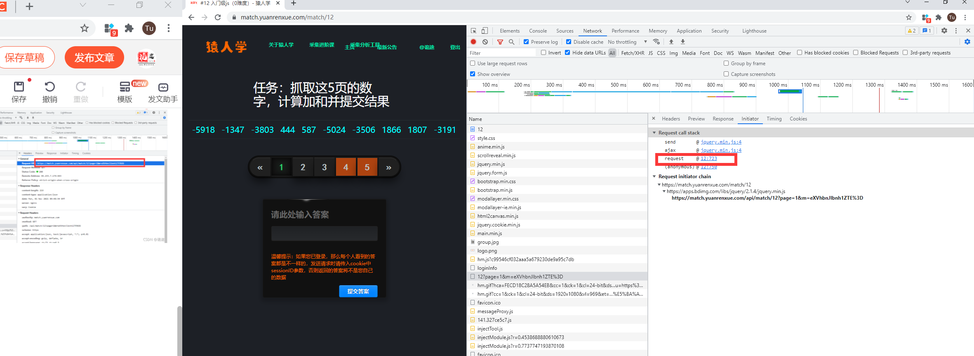This screenshot has height=356, width=974.
Task: Switch to the Sources panel
Action: coord(565,31)
